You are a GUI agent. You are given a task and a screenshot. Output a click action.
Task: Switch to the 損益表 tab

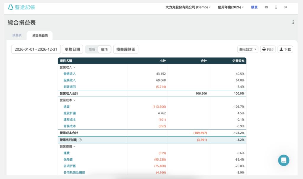(17, 35)
